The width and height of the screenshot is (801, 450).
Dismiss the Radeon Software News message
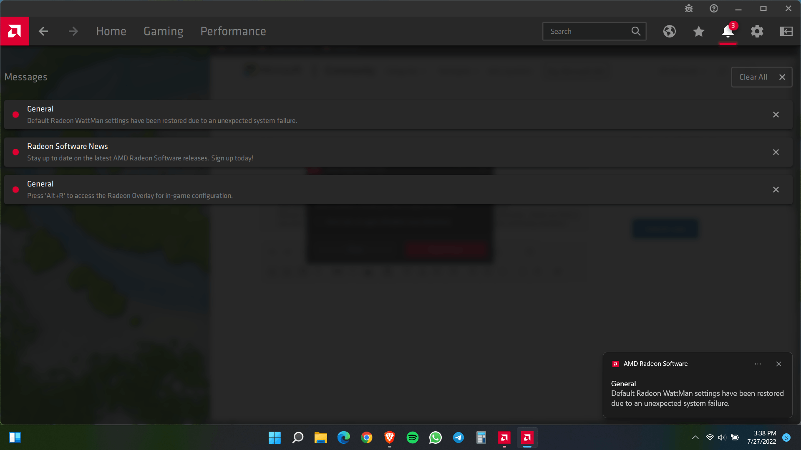(x=776, y=152)
